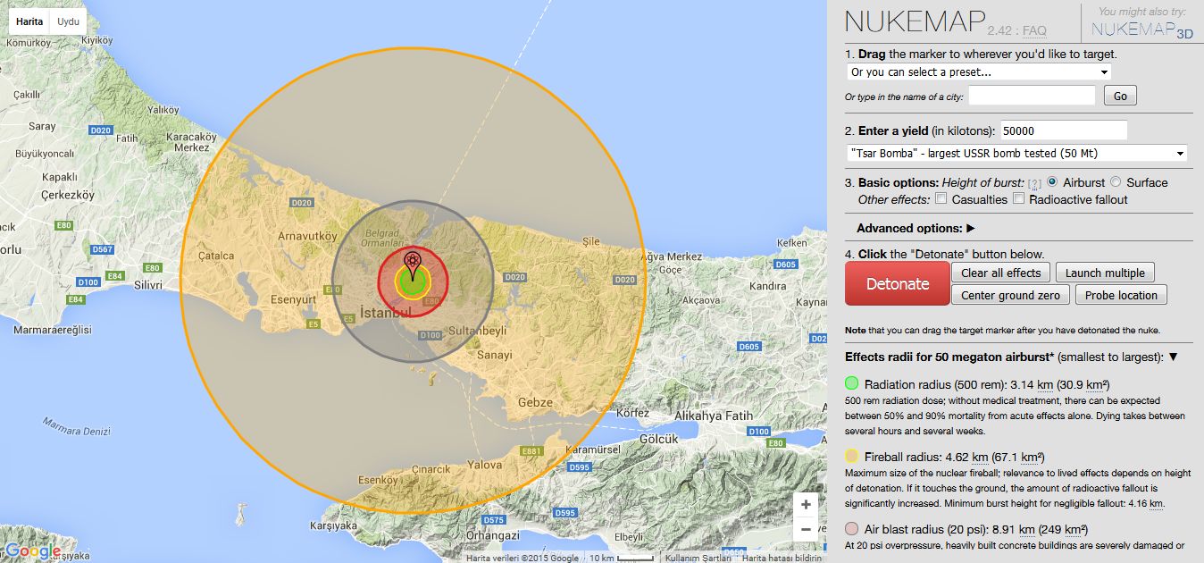Click the Launch multiple button
The width and height of the screenshot is (1204, 563).
pos(1105,273)
